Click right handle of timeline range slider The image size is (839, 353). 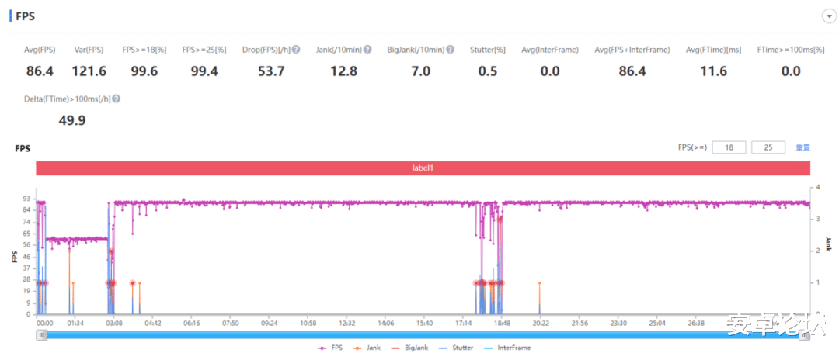(804, 335)
